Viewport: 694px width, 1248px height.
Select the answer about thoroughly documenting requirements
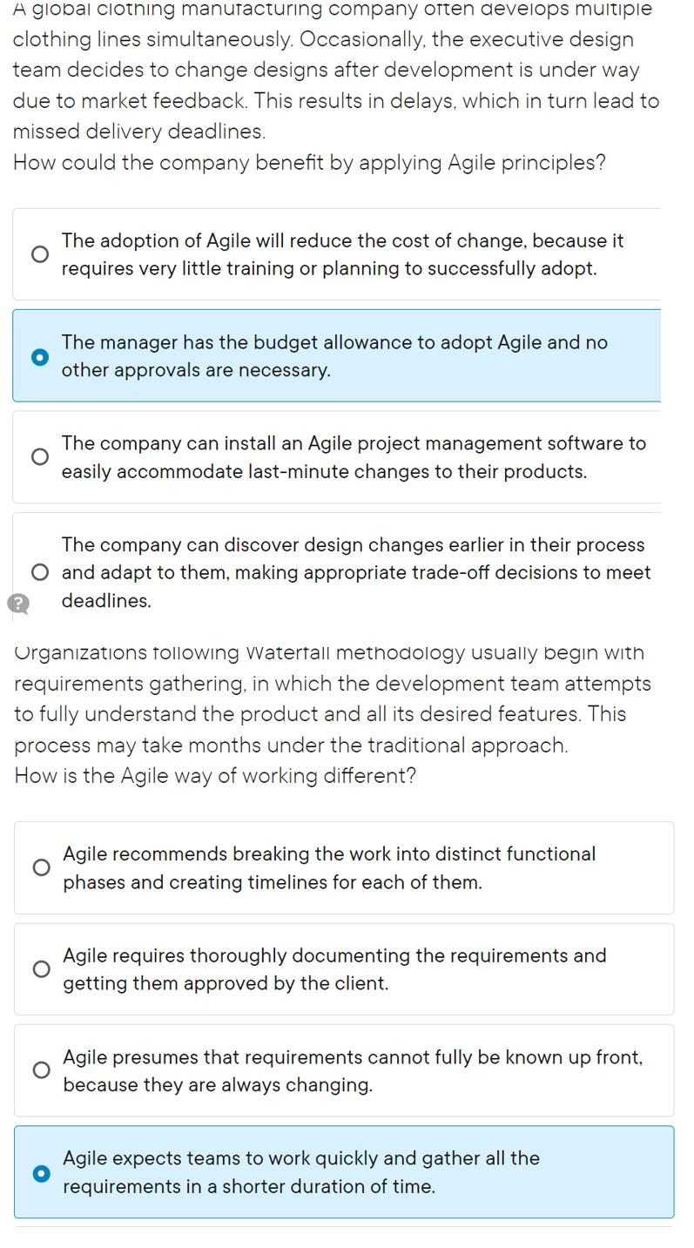(40, 968)
